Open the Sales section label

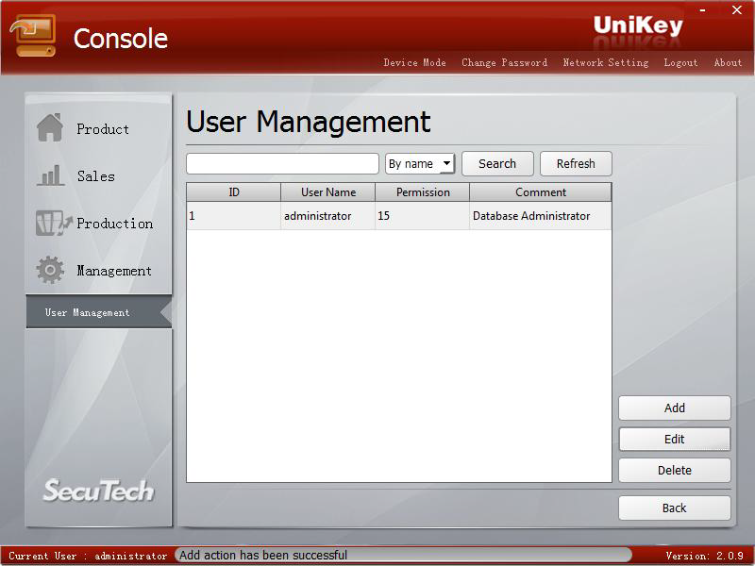96,176
